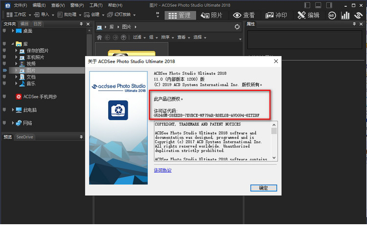Viewport: 367px width, 233px height.
Task: Toggle the right panel layout icon in title bar
Action: pos(329,5)
